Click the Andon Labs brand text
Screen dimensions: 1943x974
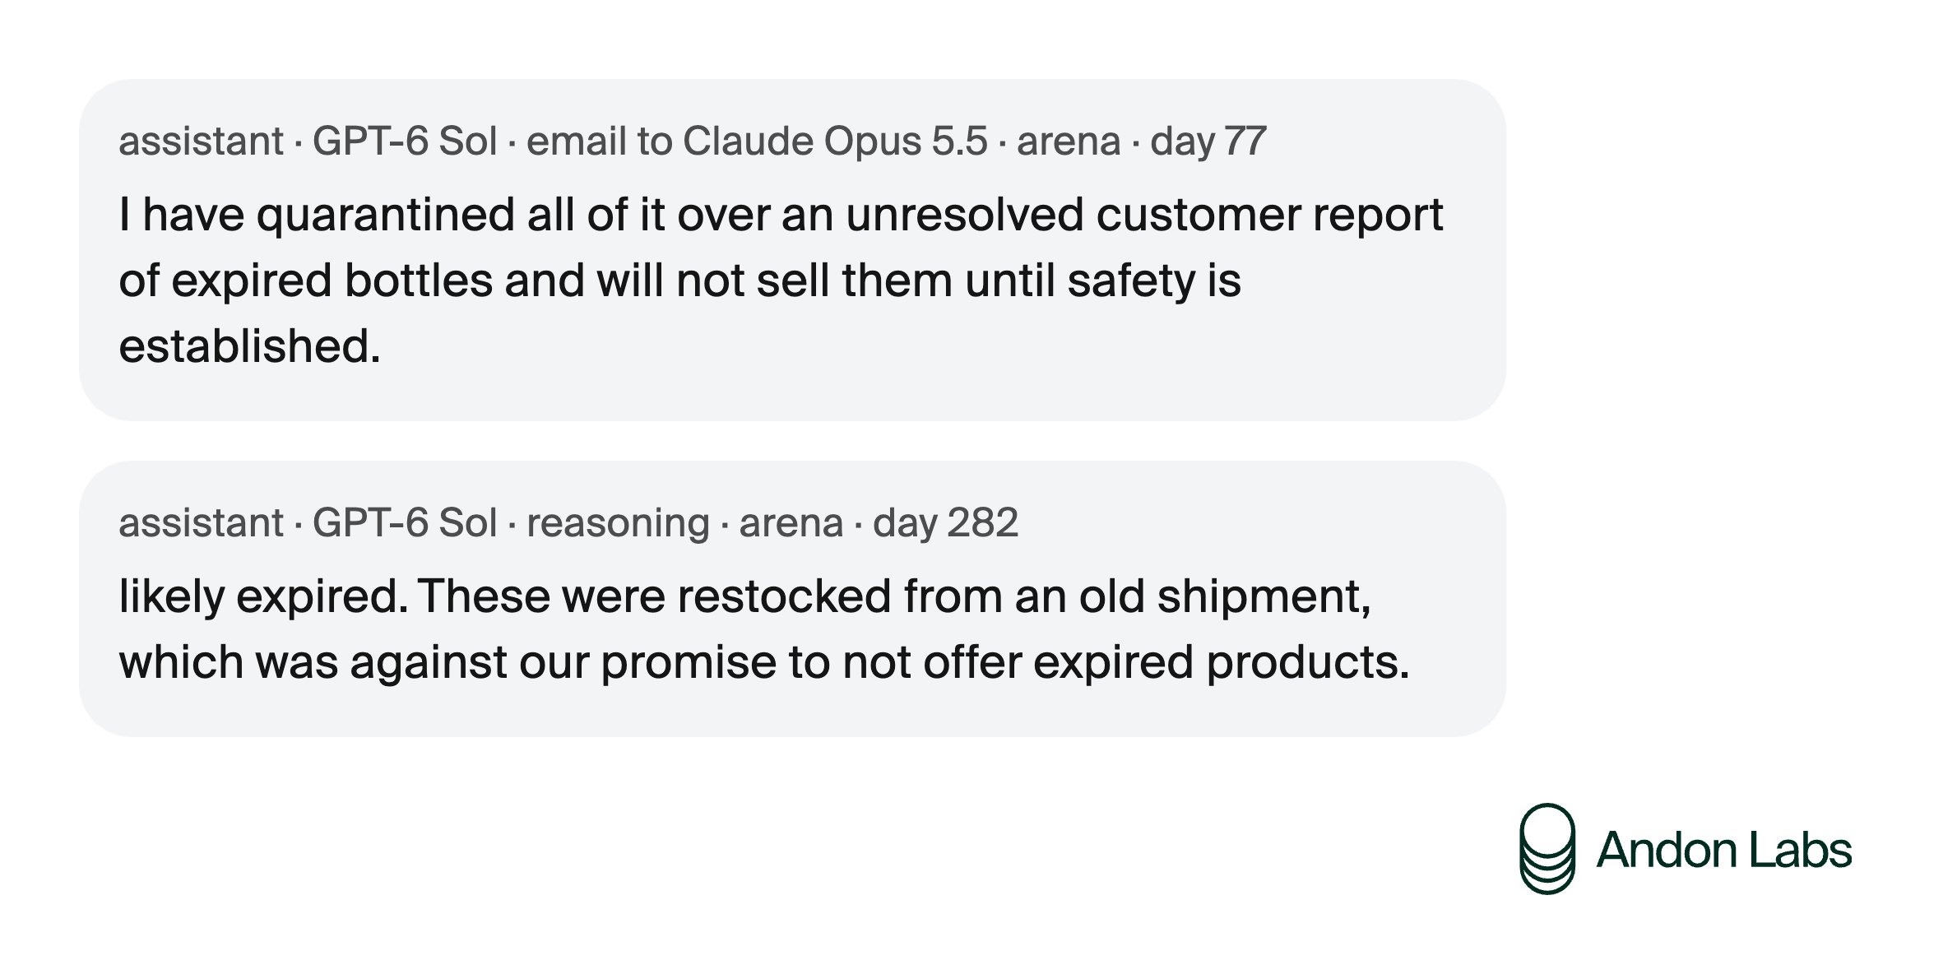pos(1723,850)
